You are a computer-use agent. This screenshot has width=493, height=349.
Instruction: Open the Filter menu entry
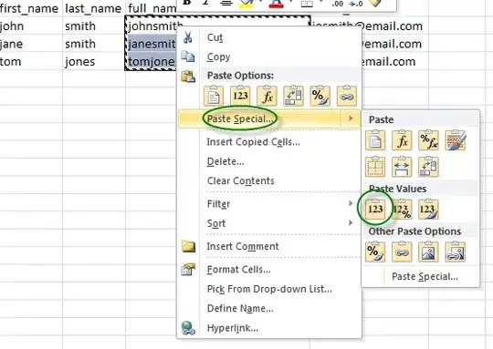(218, 204)
